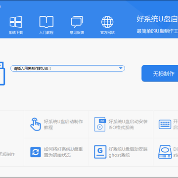Open 好系统U盘启动安装ghost系统 link
The height and width of the screenshot is (178, 178).
pos(128,152)
